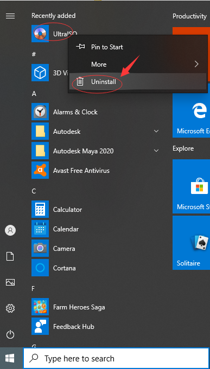Click in the Type here to search box

[116, 358]
